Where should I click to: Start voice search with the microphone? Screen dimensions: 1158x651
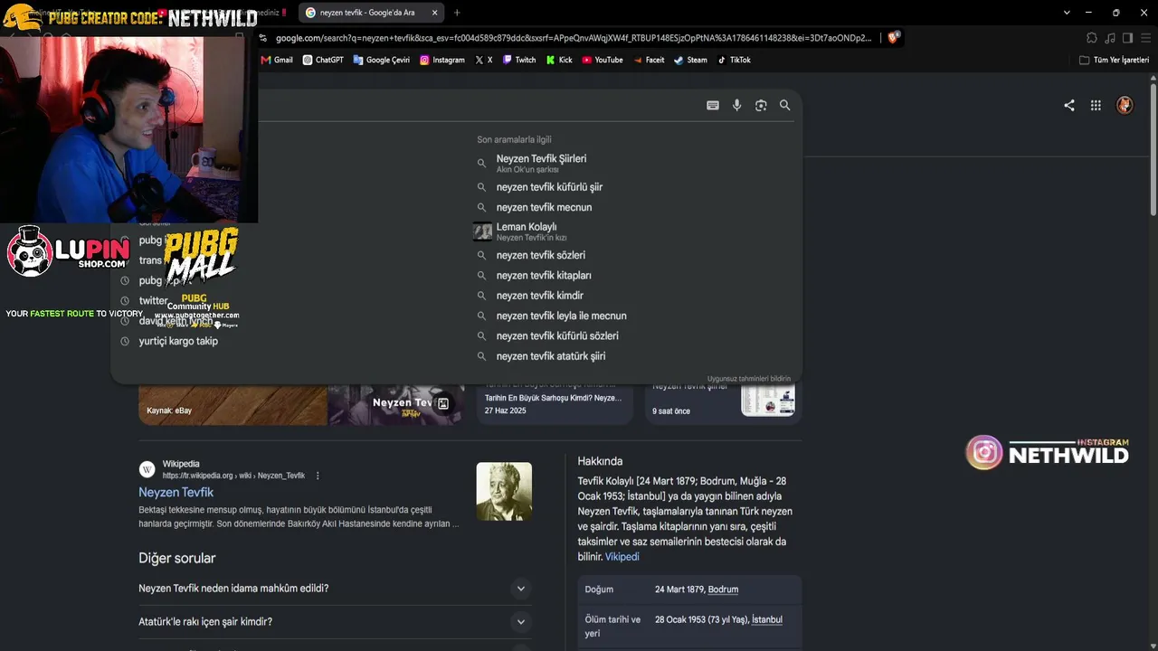tap(737, 106)
